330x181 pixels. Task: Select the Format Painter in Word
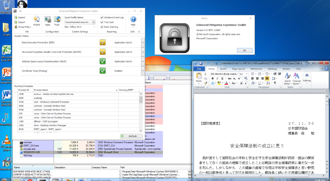pos(205,83)
